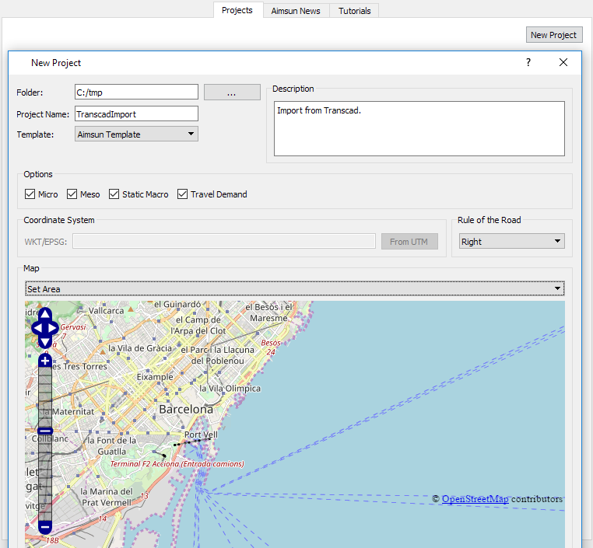The image size is (593, 548).
Task: Toggle the Travel Demand checkbox
Action: tap(183, 194)
